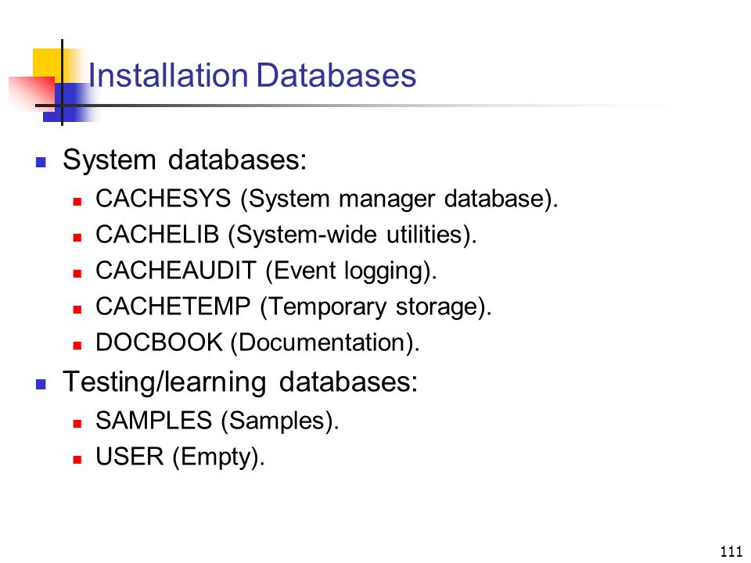Click the red bullet beside CACHELIB
The image size is (751, 563).
(x=77, y=238)
